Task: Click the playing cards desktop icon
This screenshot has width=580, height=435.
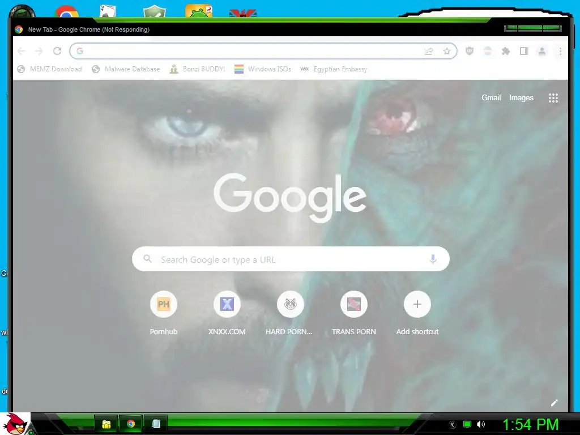Action: [x=108, y=11]
